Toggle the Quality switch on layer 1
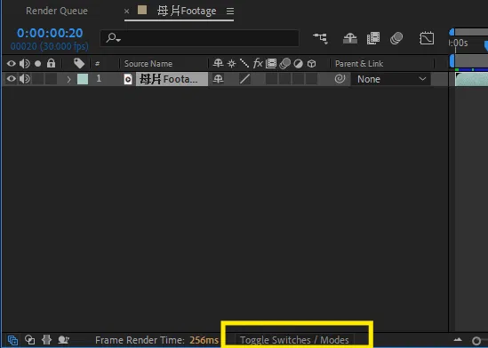 coord(244,79)
